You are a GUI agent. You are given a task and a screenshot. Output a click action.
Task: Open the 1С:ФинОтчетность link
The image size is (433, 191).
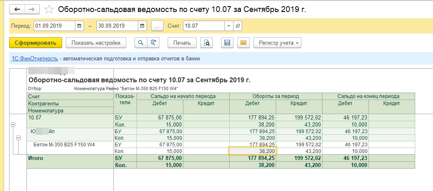coord(34,59)
